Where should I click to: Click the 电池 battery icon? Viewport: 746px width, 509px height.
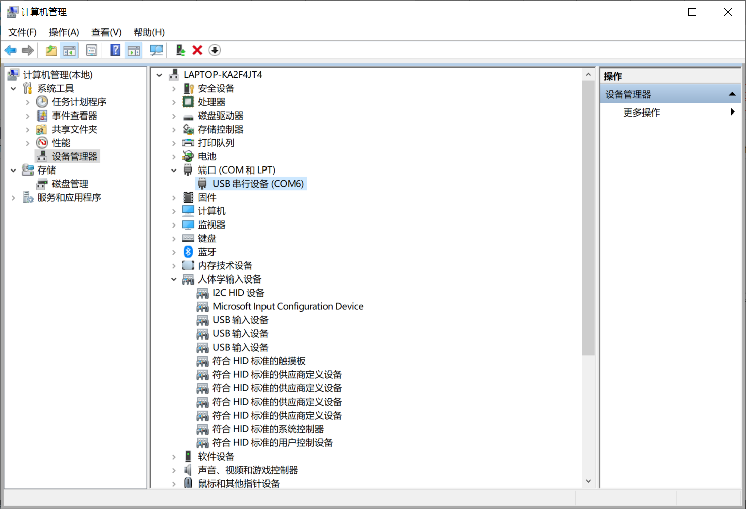pyautogui.click(x=188, y=156)
